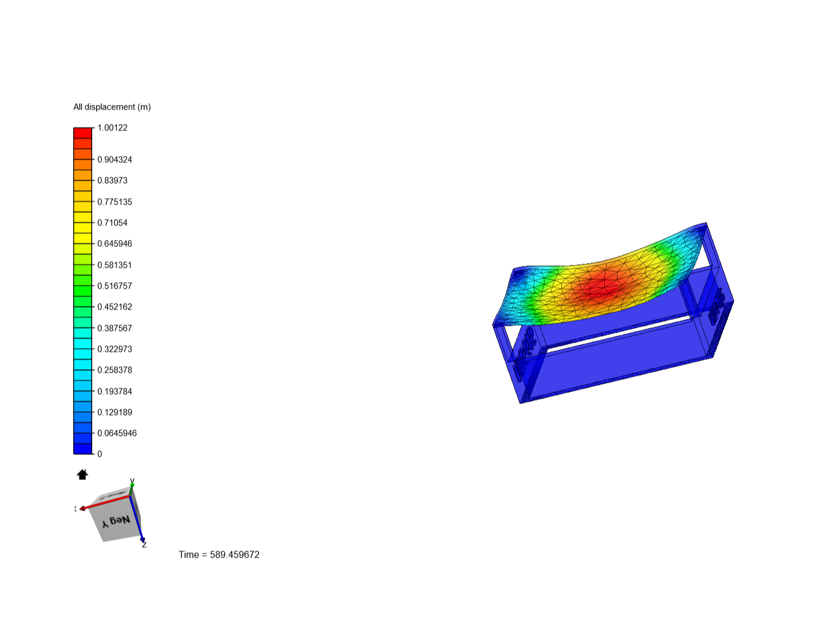The image size is (835, 626).
Task: Click the 0.83973 legend label
Action: click(112, 180)
